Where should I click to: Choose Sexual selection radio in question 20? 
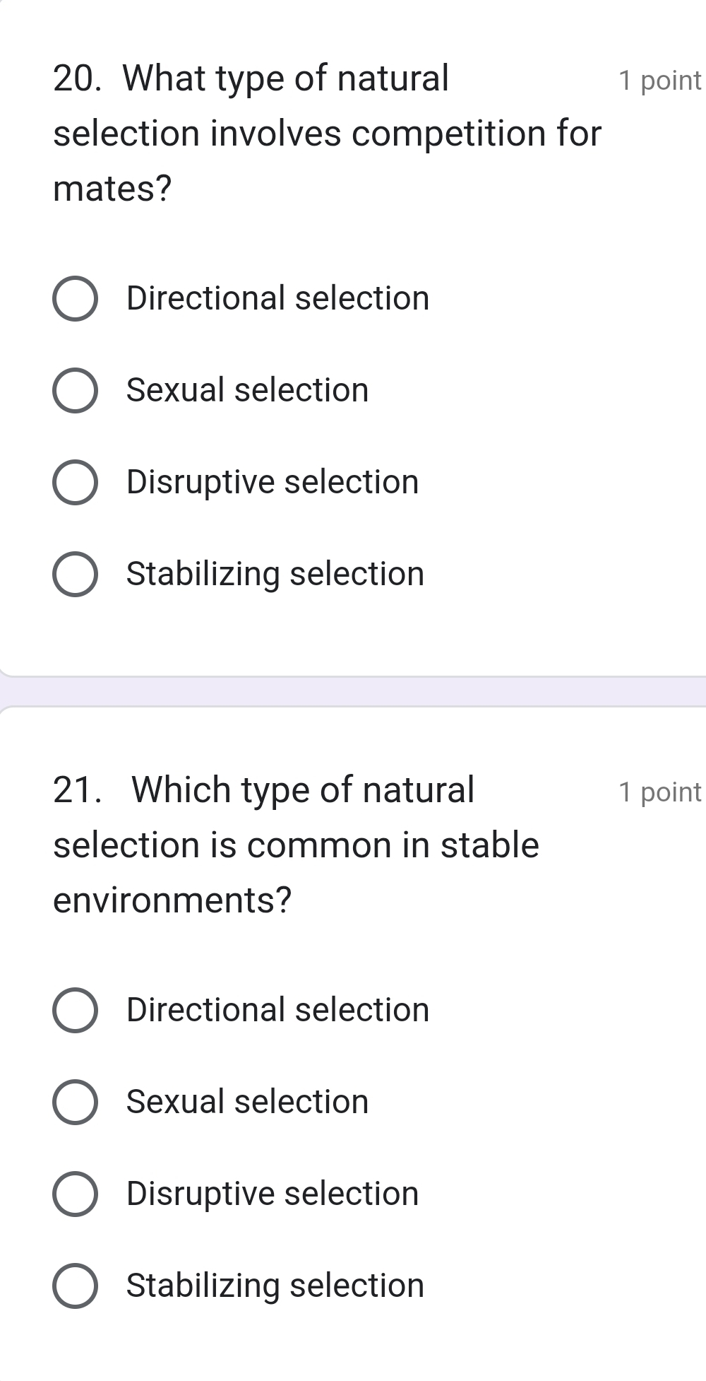pyautogui.click(x=75, y=390)
